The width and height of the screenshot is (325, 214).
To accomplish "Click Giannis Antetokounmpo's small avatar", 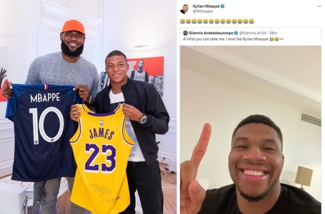I will [x=185, y=33].
